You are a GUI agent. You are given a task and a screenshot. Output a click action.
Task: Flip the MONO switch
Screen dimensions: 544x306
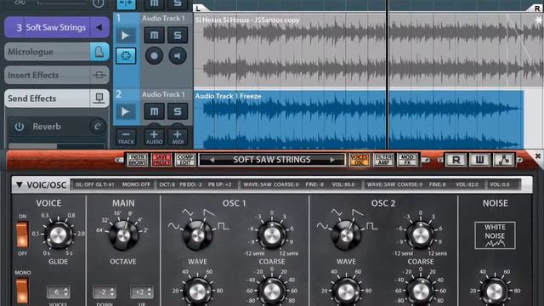(22, 291)
